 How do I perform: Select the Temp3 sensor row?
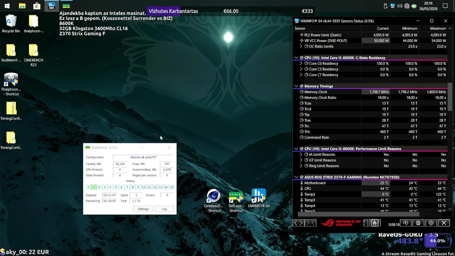tap(370, 200)
